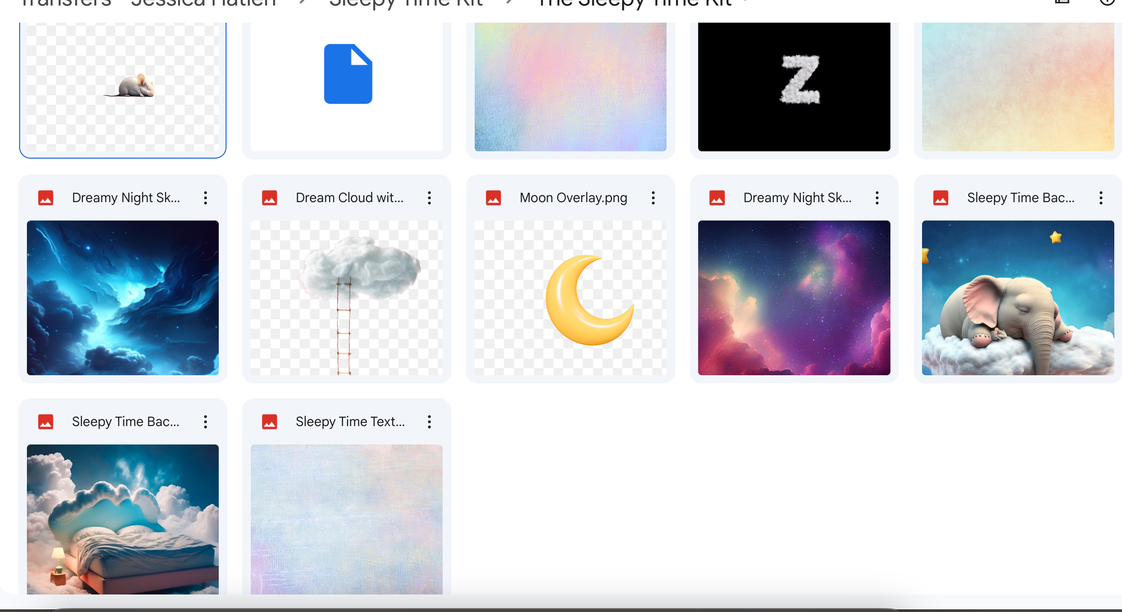Open More actions menu for blue Dreamy Night Sky
The image size is (1122, 612).
(205, 198)
